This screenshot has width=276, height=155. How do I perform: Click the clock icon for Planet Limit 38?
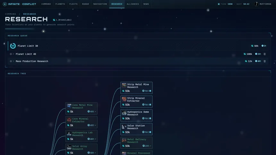tap(263, 46)
